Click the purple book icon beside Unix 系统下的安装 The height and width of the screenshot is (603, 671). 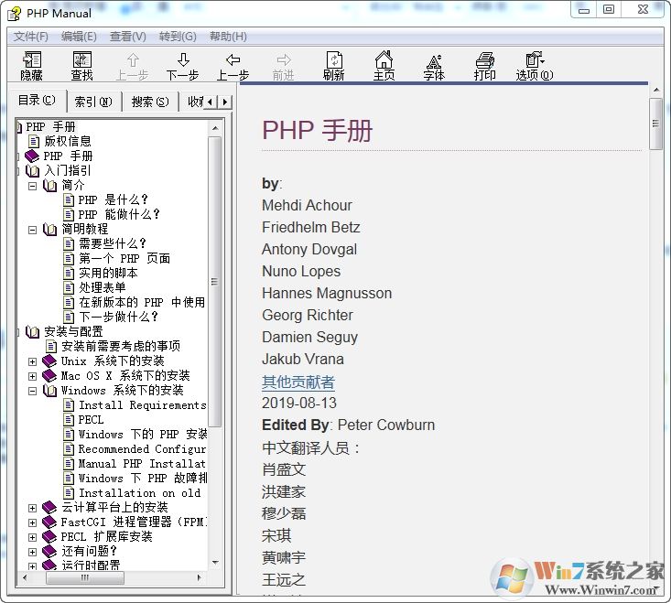tap(49, 361)
